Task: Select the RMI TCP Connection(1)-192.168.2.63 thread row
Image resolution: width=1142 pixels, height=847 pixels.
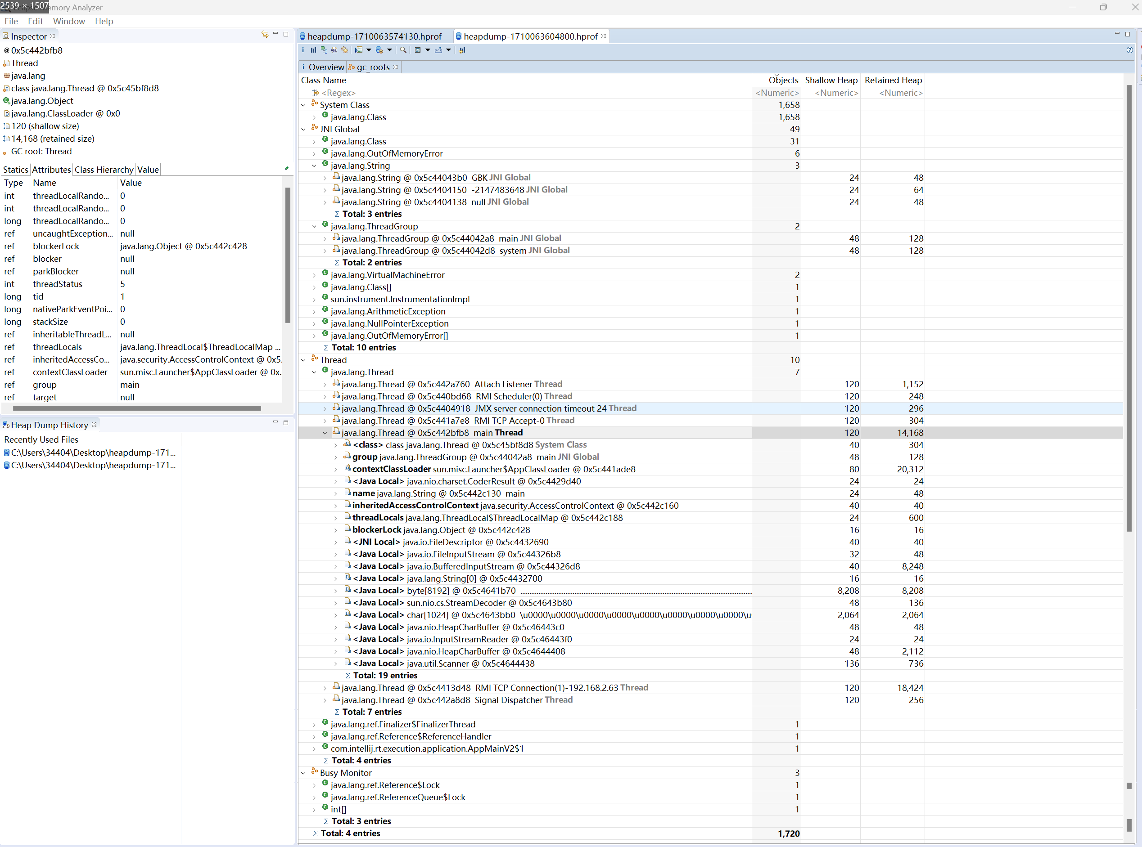Action: [x=711, y=688]
